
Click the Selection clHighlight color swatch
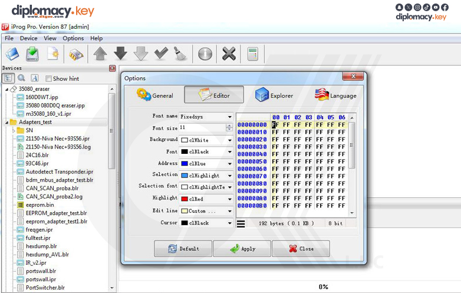(x=185, y=176)
